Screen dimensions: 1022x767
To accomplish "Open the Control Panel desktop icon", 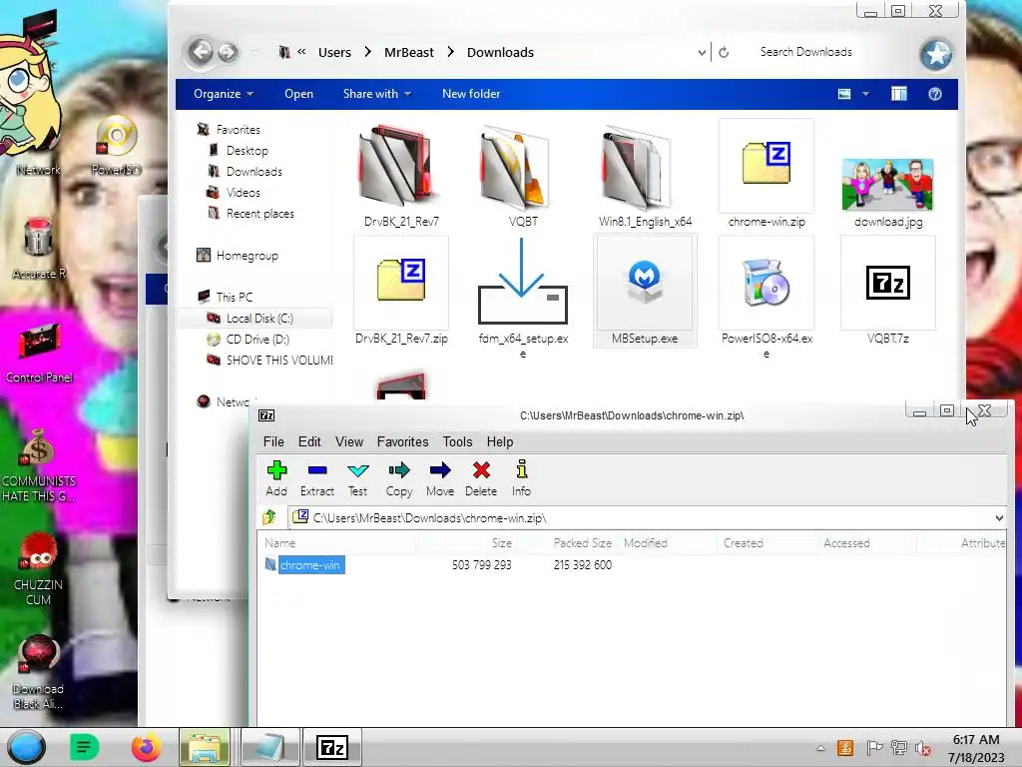I will [x=39, y=354].
